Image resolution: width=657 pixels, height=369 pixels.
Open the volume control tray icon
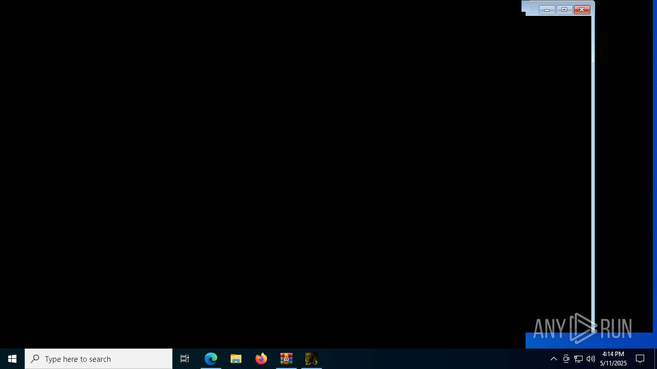tap(591, 359)
